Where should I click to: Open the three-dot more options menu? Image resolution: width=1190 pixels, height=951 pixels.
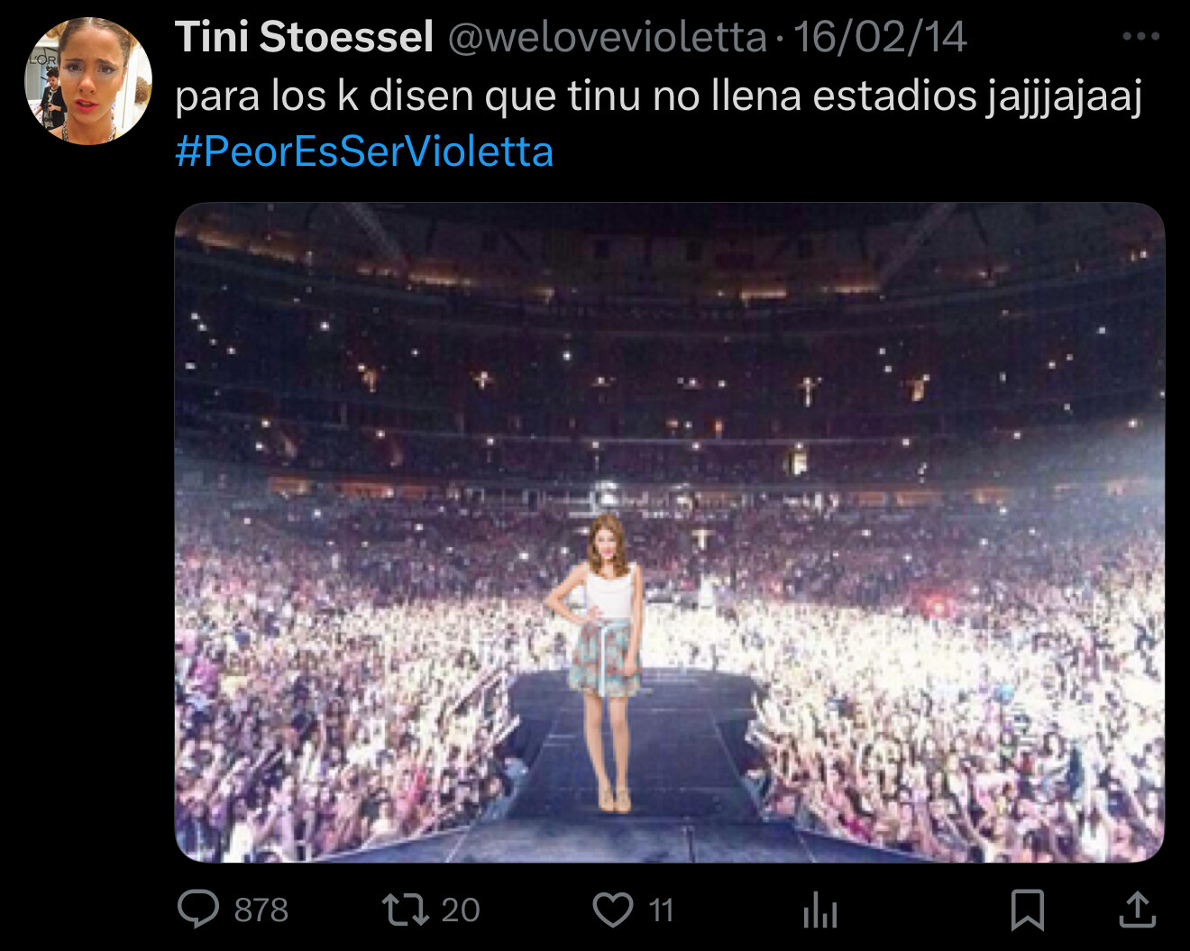tap(1141, 36)
